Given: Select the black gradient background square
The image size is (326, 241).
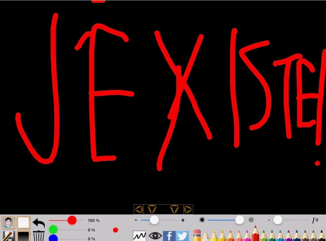Looking at the screenshot, I should 23,236.
